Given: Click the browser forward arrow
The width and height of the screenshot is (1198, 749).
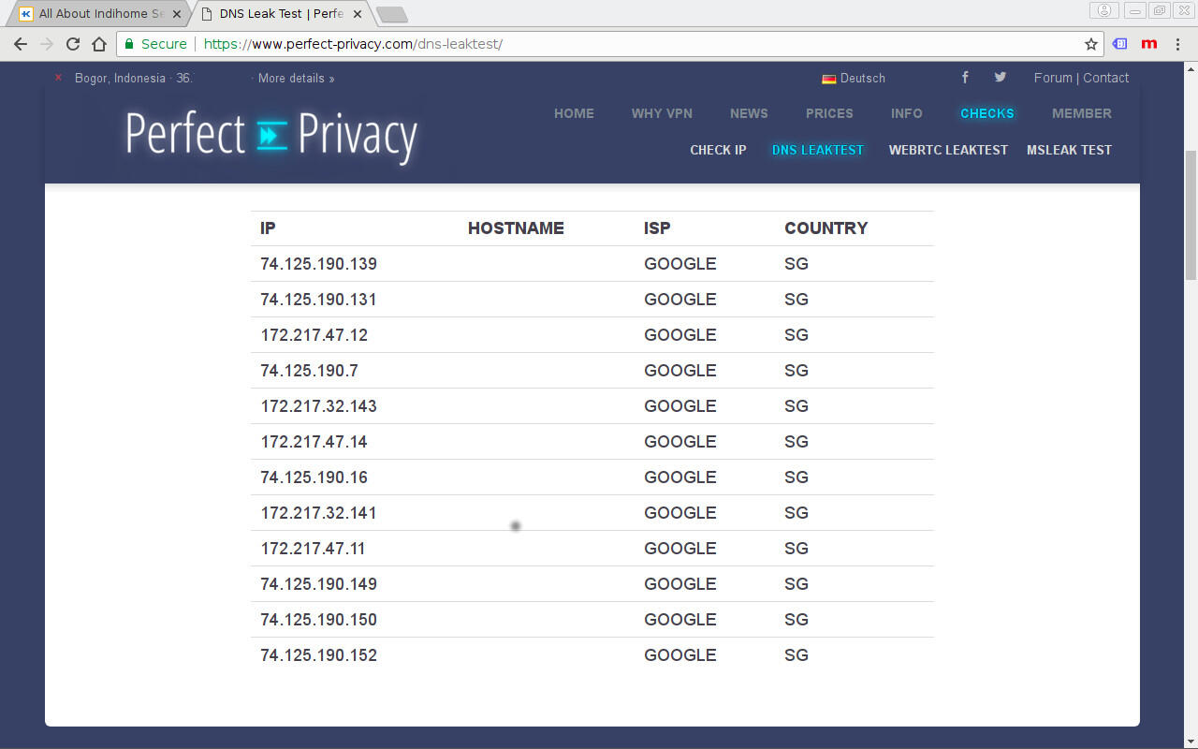Looking at the screenshot, I should [47, 44].
